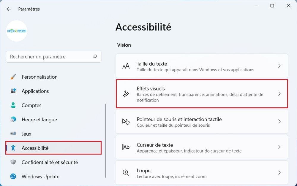Expand Curseur de texte chevron
Viewport: 297px width, 186px height.
(279, 147)
